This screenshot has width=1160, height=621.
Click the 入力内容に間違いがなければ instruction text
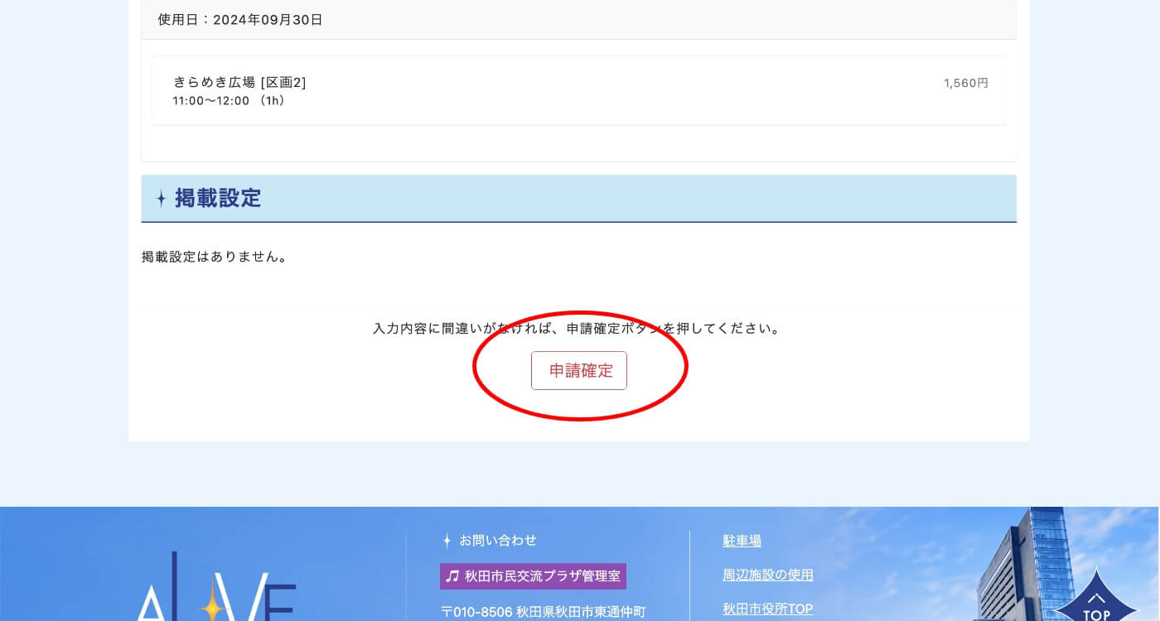click(x=578, y=329)
